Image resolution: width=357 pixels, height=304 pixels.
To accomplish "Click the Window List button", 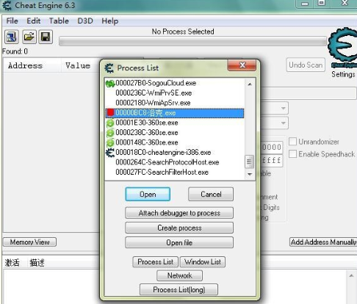I will (203, 262).
